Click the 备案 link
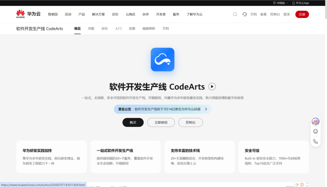Image resolution: width=327 pixels, height=187 pixels. (263, 14)
